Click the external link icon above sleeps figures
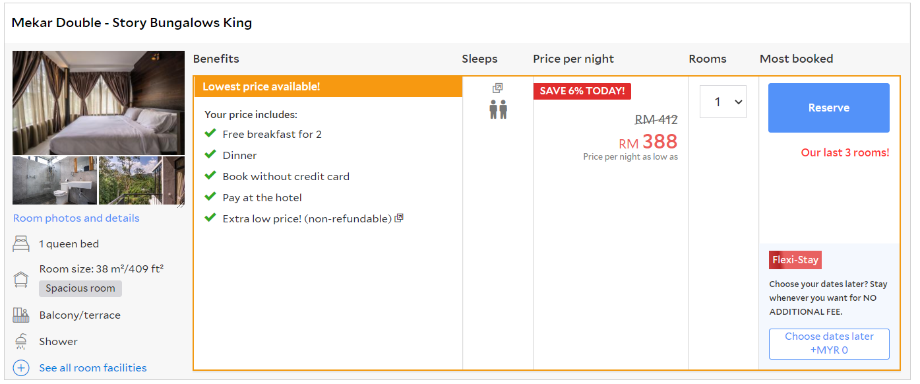Screen dimensions: 920x384 pyautogui.click(x=498, y=88)
